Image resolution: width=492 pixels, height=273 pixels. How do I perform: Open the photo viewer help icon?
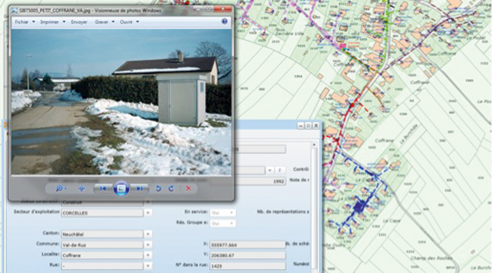coord(224,22)
